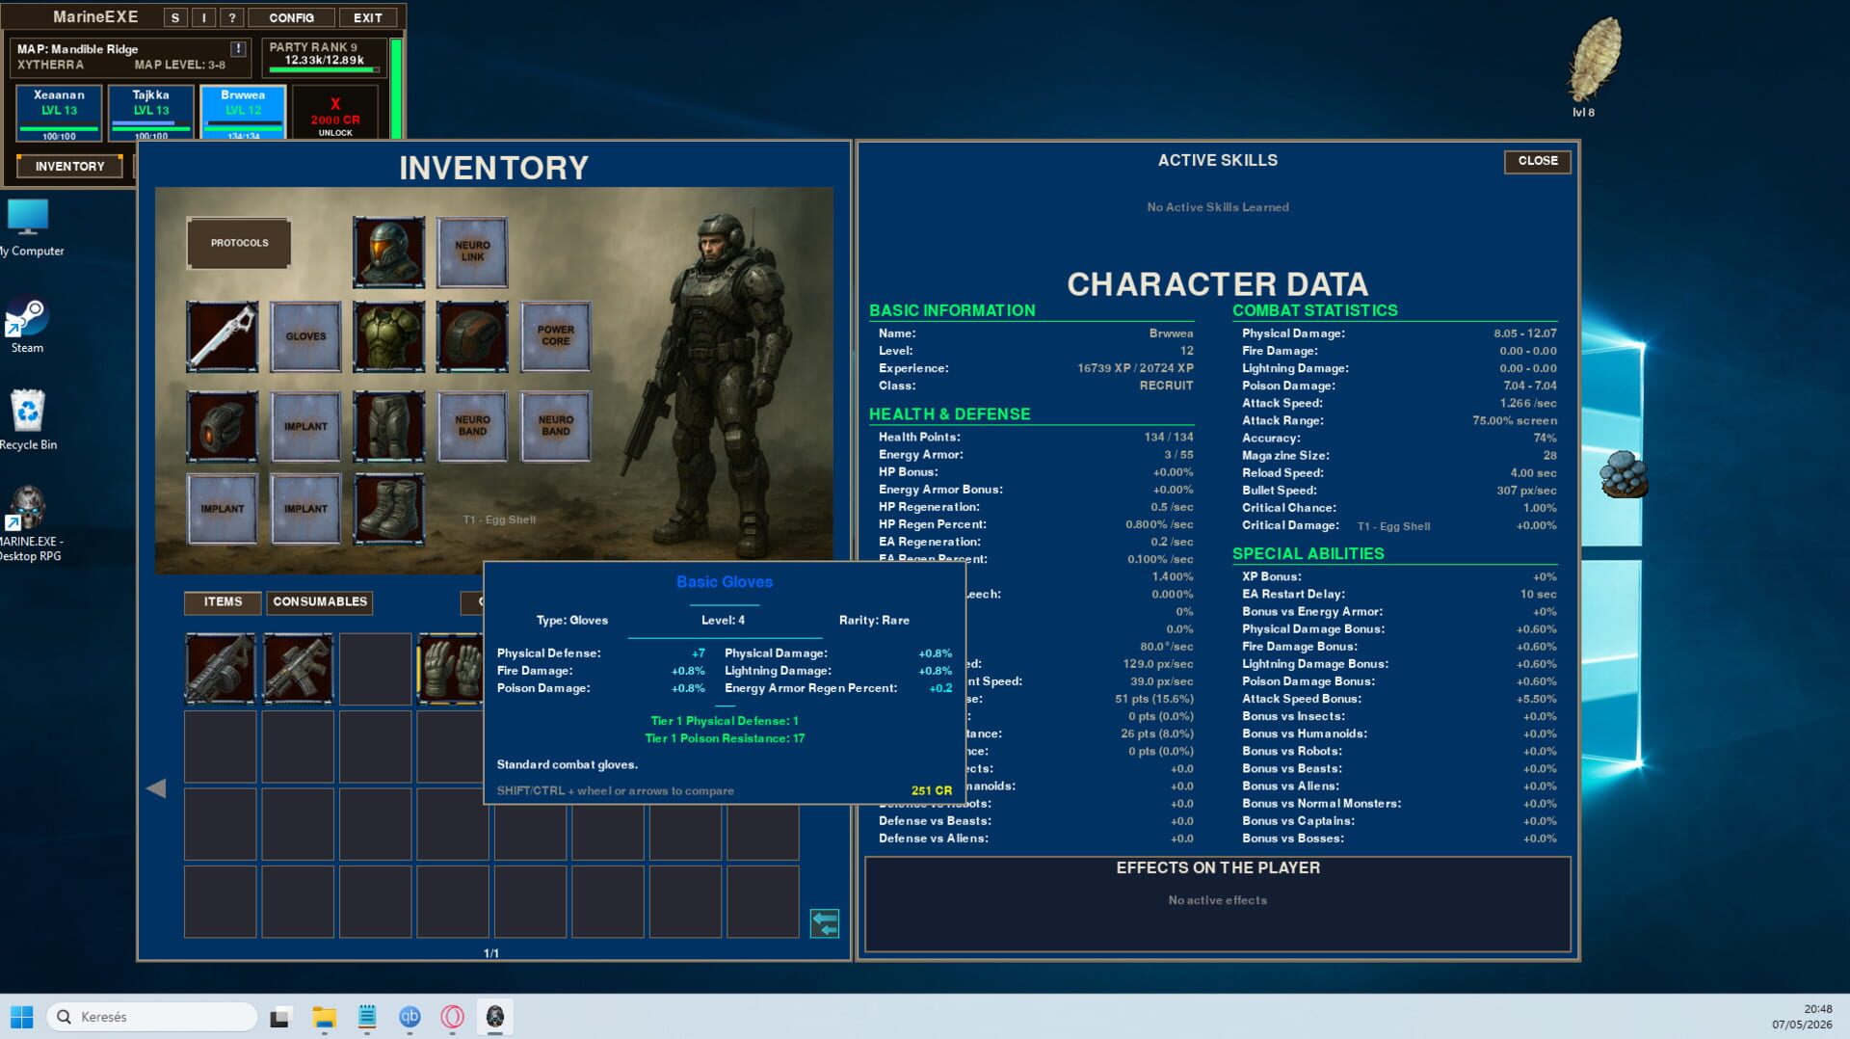Click the "RECRUIT" class value
The image size is (1850, 1039).
pos(1166,386)
